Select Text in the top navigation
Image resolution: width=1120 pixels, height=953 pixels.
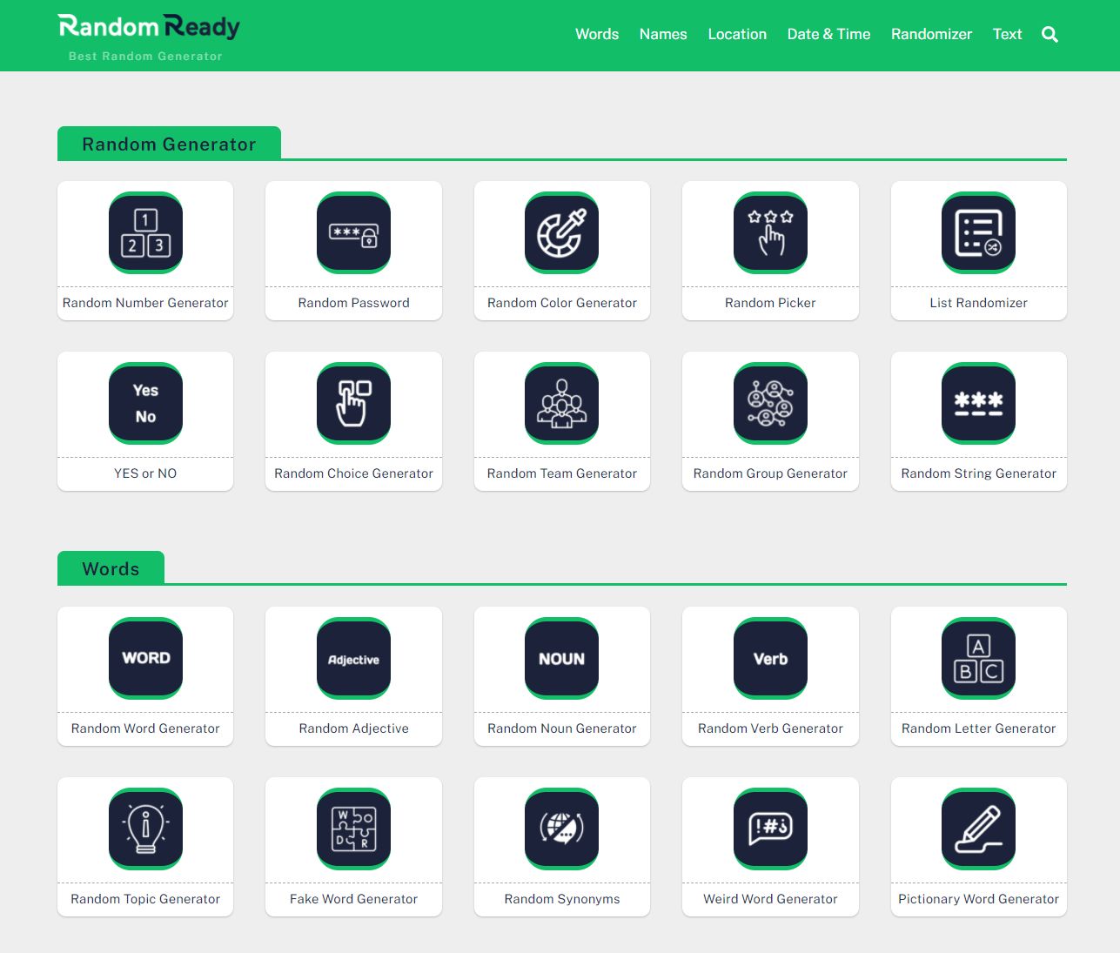1007,35
